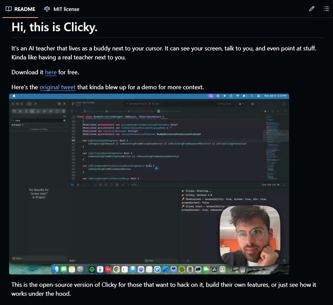
Task: Open DaVinci Resolve from the Dock
Action: [214, 269]
